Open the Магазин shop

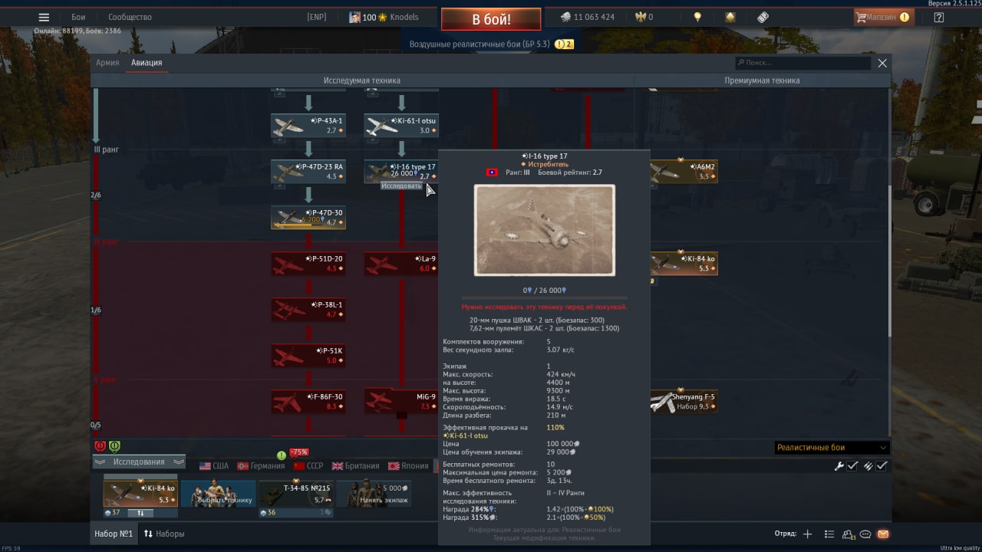(x=883, y=17)
